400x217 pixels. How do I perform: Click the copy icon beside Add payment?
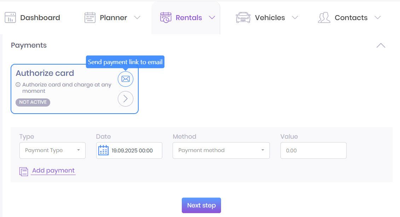coord(24,171)
